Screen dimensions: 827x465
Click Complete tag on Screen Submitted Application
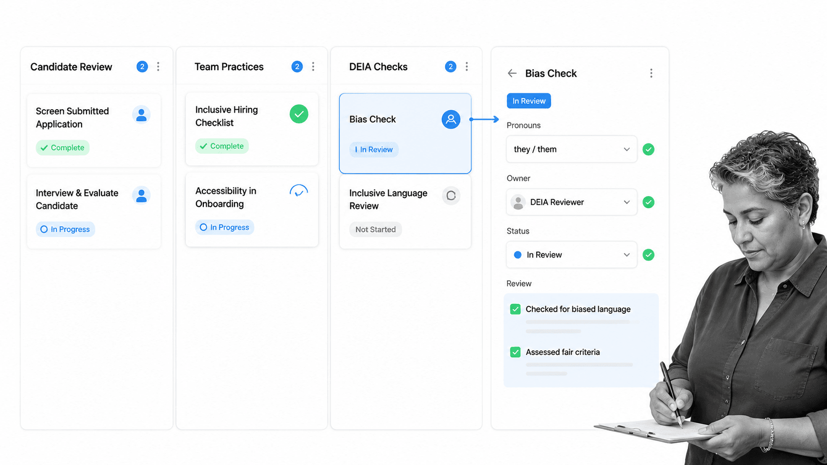(x=62, y=148)
